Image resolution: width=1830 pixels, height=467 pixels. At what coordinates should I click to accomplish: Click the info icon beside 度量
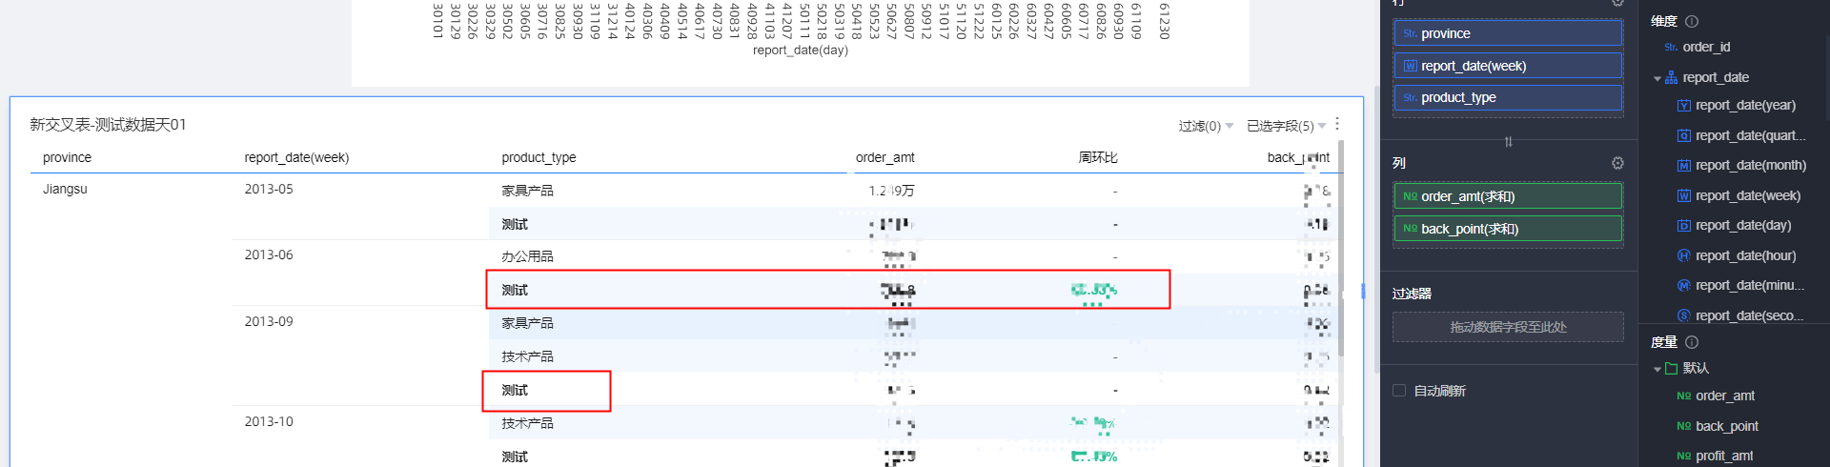tap(1692, 342)
